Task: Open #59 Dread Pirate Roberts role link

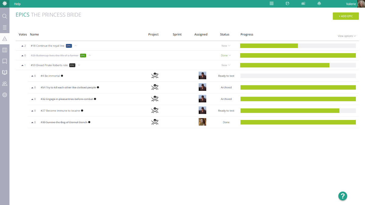Action: pyautogui.click(x=49, y=65)
